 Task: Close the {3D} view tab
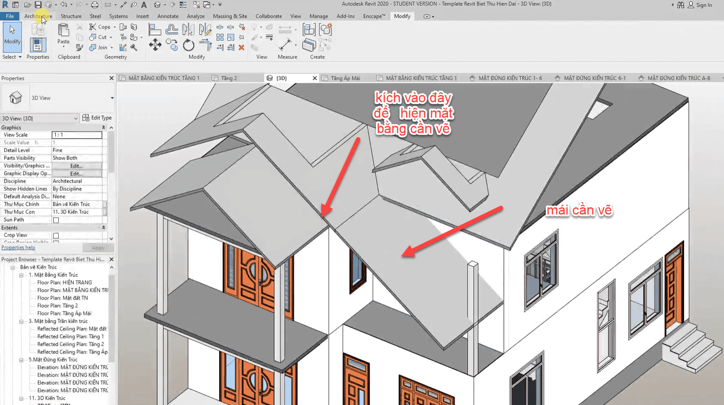[315, 78]
